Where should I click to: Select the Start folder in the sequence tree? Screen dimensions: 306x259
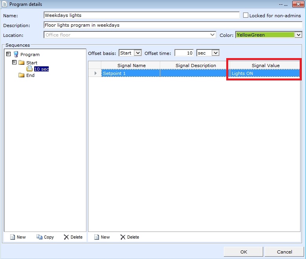pos(31,63)
